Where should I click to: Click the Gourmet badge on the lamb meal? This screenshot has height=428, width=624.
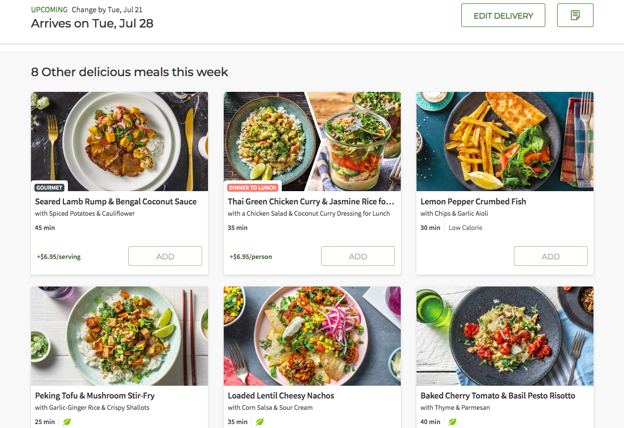point(49,188)
